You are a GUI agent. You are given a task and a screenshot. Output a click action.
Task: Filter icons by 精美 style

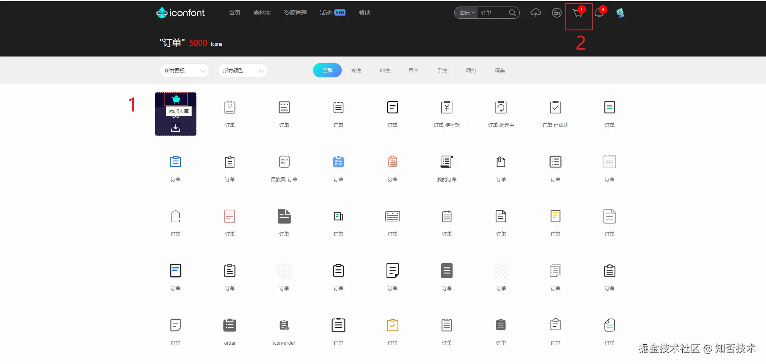[500, 70]
